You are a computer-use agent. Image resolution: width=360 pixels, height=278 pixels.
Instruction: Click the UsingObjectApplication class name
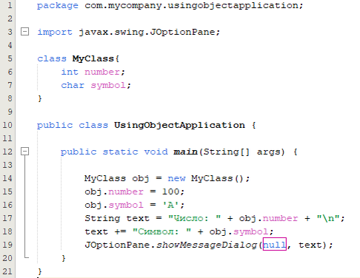[179, 125]
